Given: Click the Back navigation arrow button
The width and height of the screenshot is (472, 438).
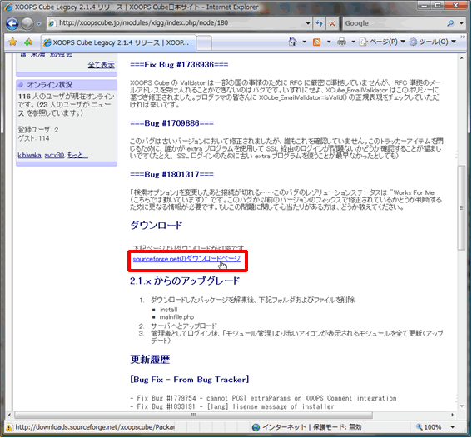Looking at the screenshot, I should (x=12, y=23).
